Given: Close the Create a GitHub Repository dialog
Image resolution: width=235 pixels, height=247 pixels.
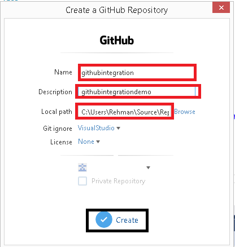Looking at the screenshot, I should point(221,7).
